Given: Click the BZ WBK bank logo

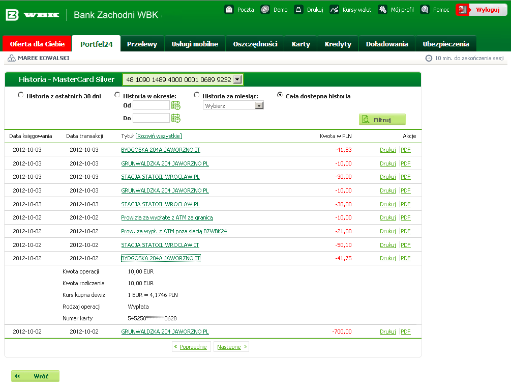Looking at the screenshot, I should 32,15.
